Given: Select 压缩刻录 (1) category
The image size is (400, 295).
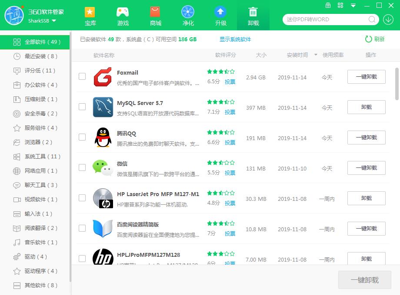Looking at the screenshot, I should pos(35,99).
